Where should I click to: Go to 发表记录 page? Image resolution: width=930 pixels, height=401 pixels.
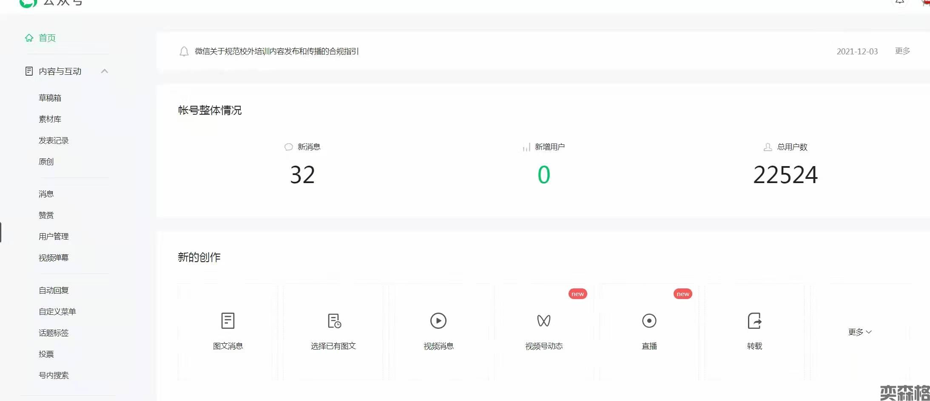(54, 140)
